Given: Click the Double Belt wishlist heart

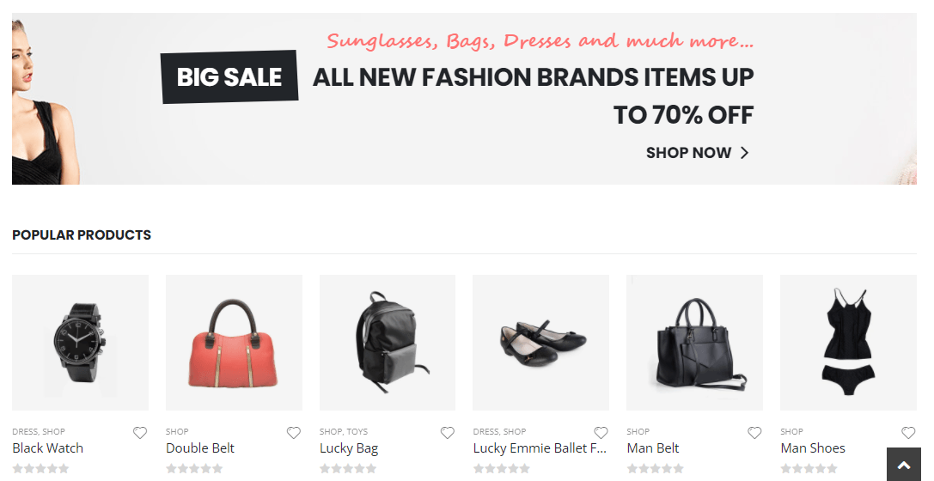Looking at the screenshot, I should point(294,433).
